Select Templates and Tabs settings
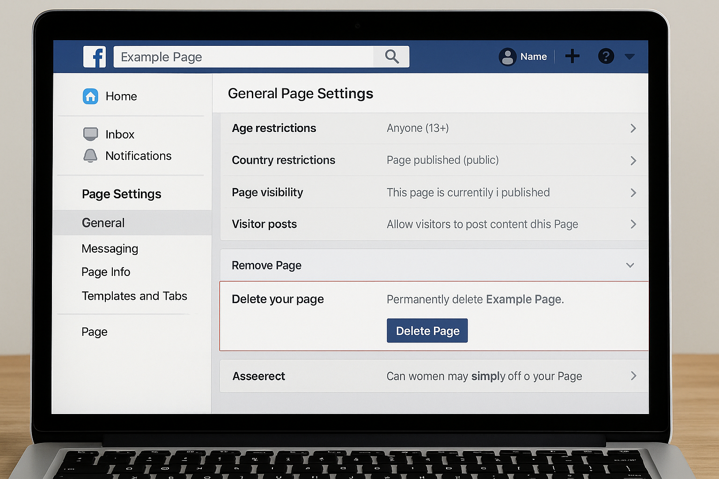Screen dimensions: 719x479 (134, 296)
